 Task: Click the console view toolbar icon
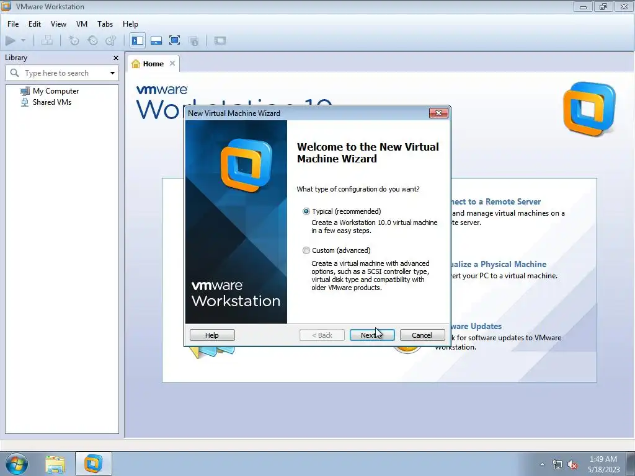(x=220, y=40)
